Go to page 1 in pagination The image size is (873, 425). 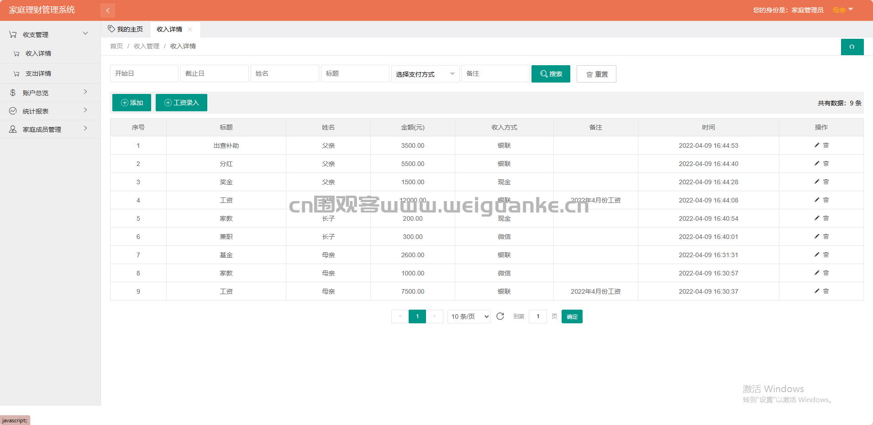click(x=417, y=316)
